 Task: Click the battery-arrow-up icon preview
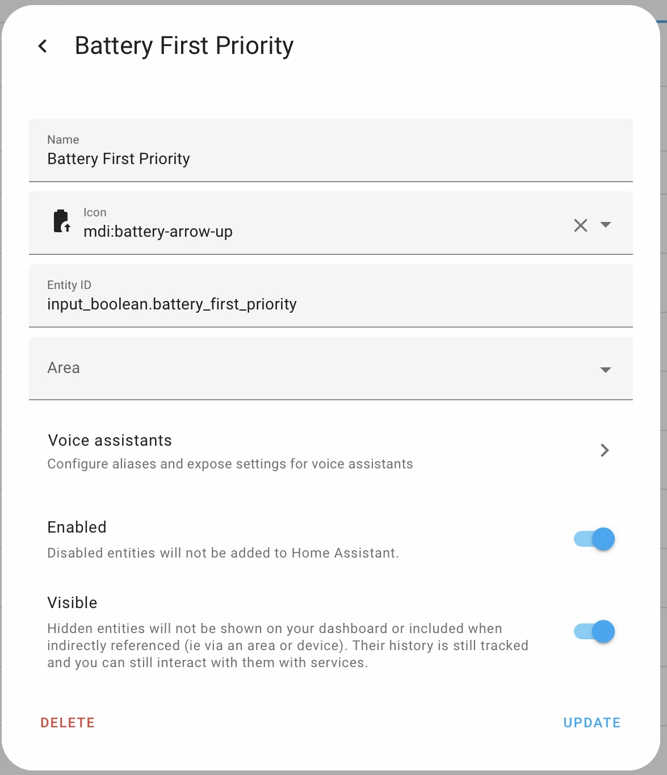tap(61, 222)
